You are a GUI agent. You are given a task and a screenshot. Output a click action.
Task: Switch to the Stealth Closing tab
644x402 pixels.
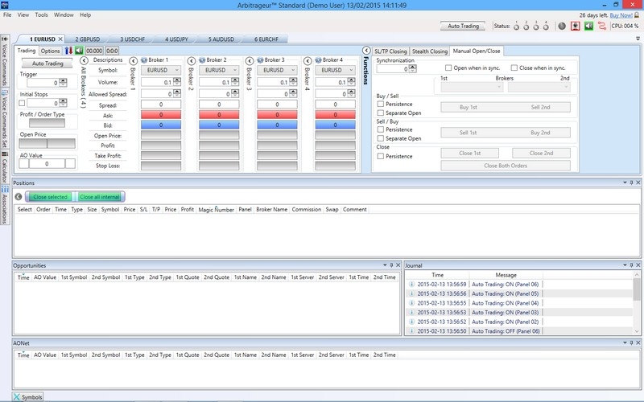click(430, 51)
